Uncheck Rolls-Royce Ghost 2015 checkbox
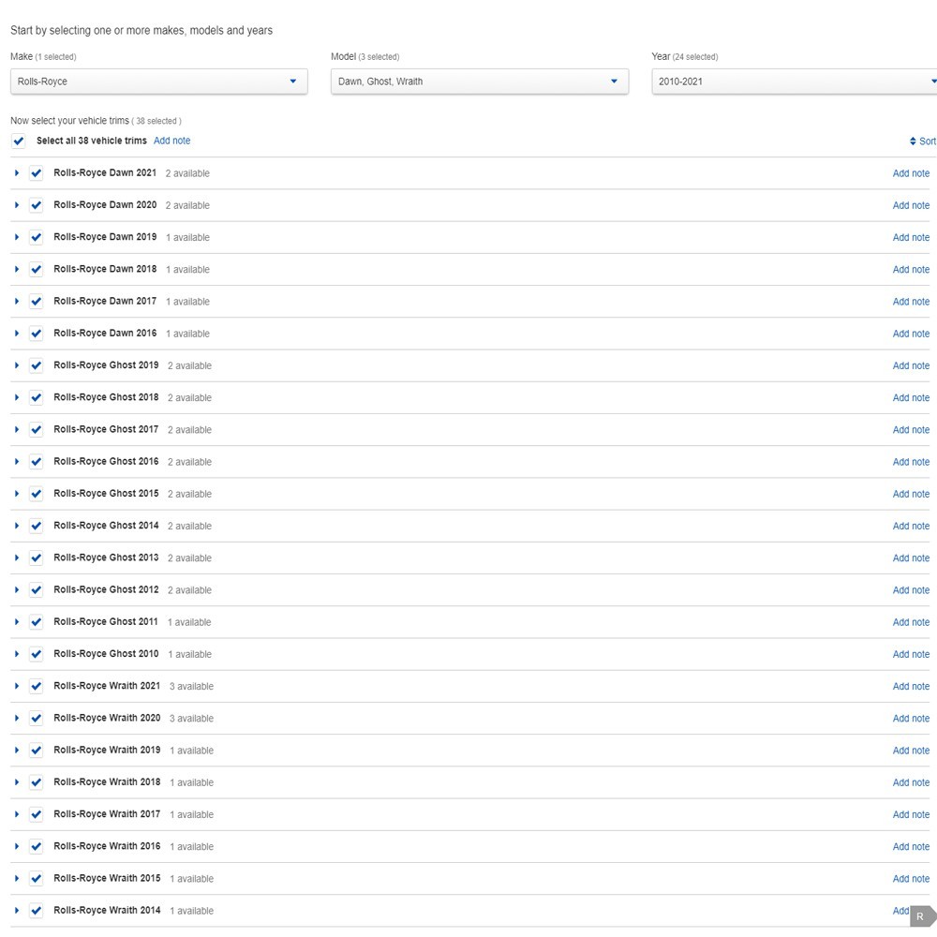This screenshot has height=937, width=937. click(x=36, y=494)
